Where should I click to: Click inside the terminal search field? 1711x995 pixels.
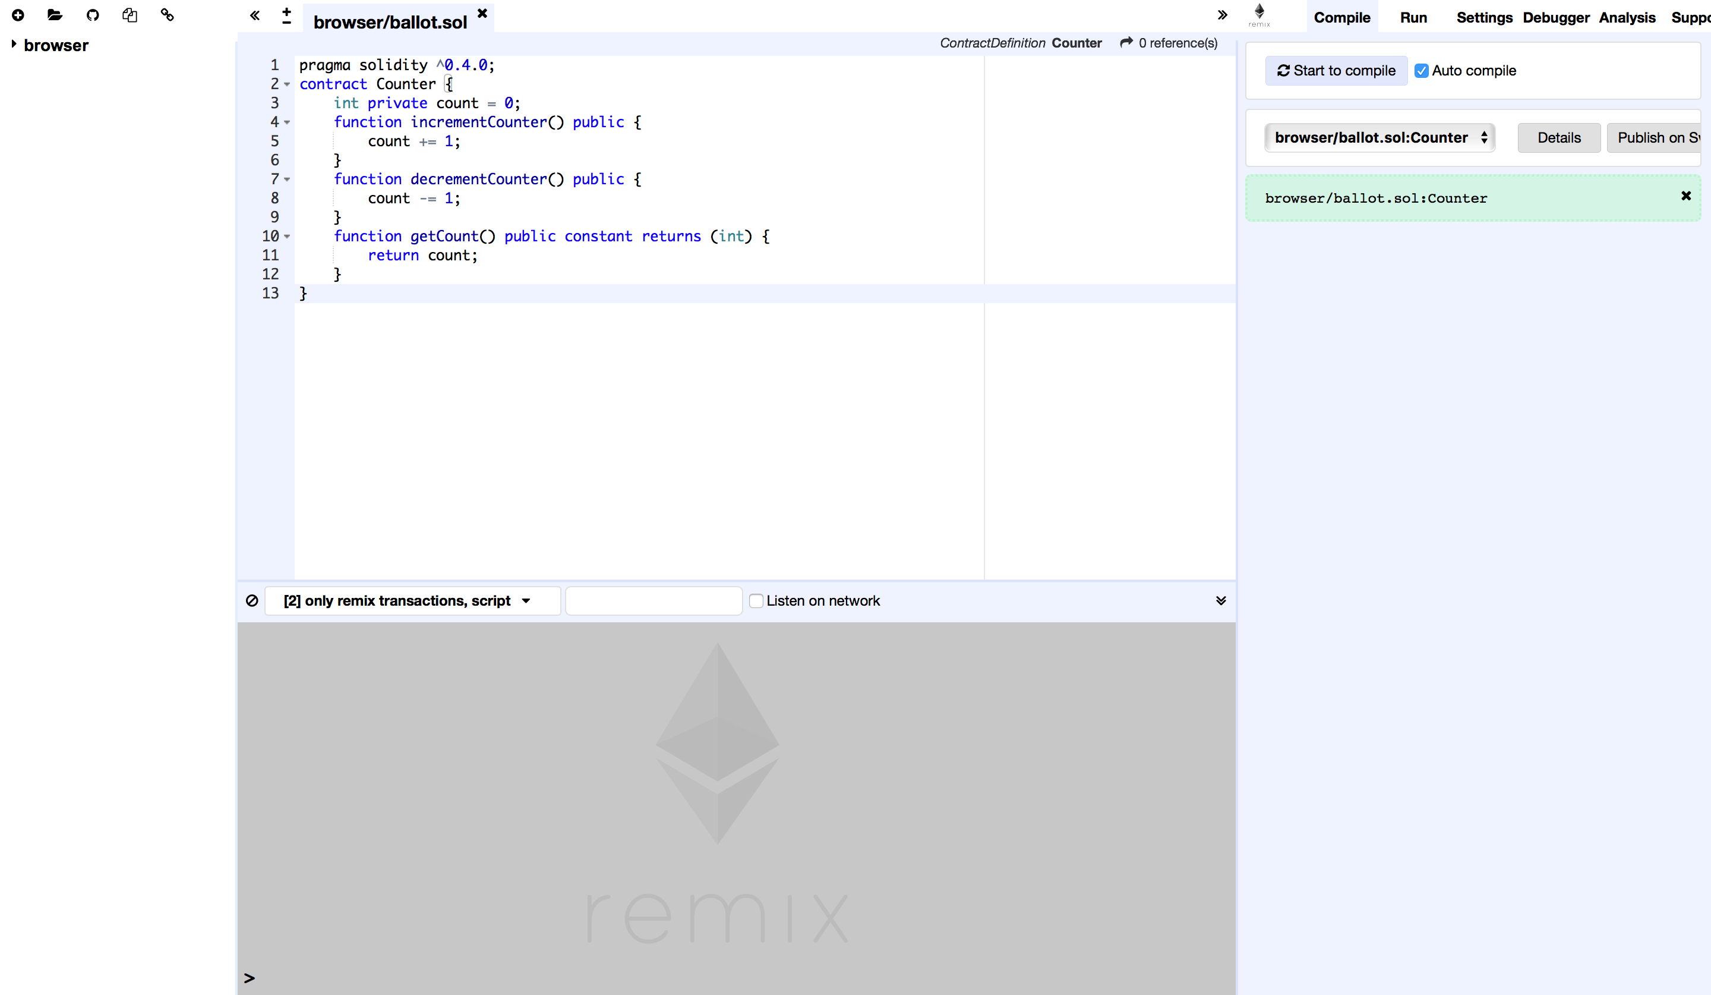coord(653,600)
